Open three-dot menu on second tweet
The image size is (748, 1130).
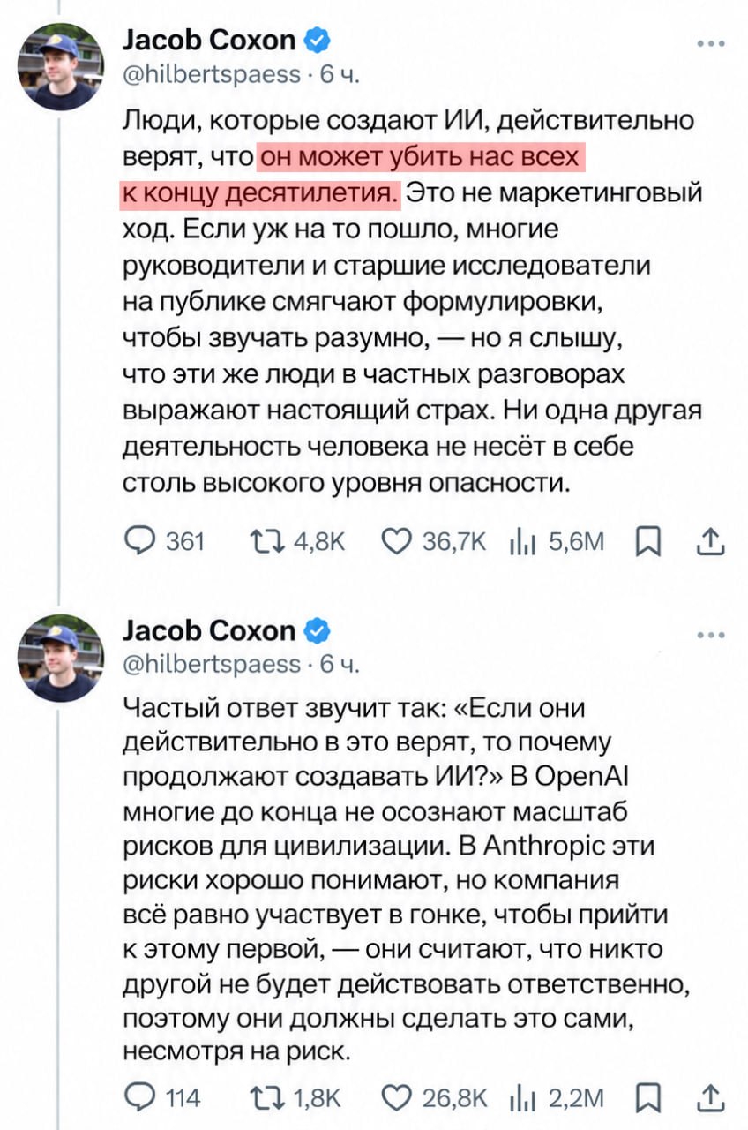pos(711,634)
